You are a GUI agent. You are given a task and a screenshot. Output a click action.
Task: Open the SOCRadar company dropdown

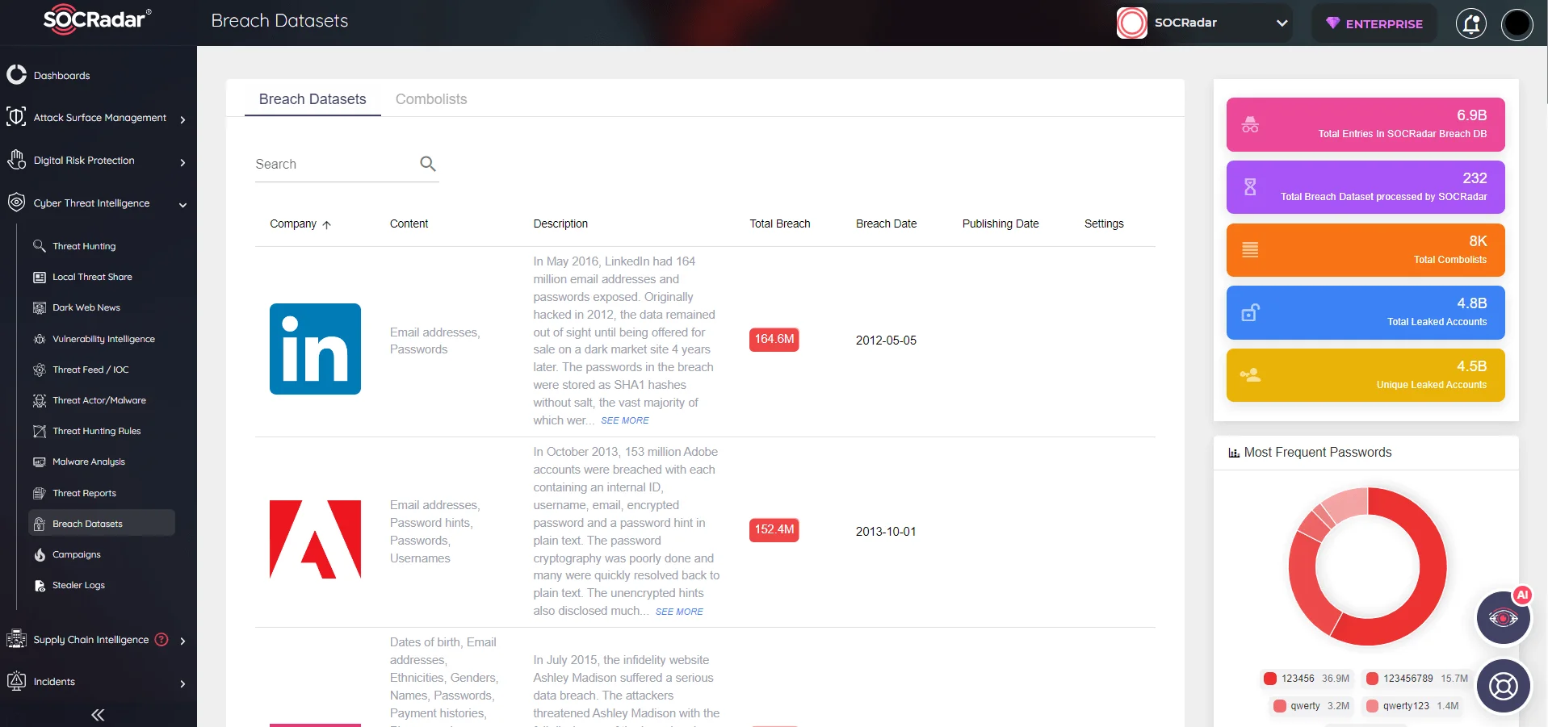[x=1203, y=23]
